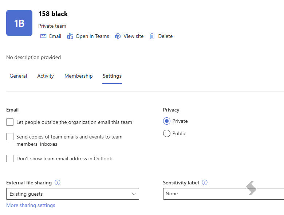Click the No description provided text
This screenshot has height=215, width=284.
[x=33, y=57]
